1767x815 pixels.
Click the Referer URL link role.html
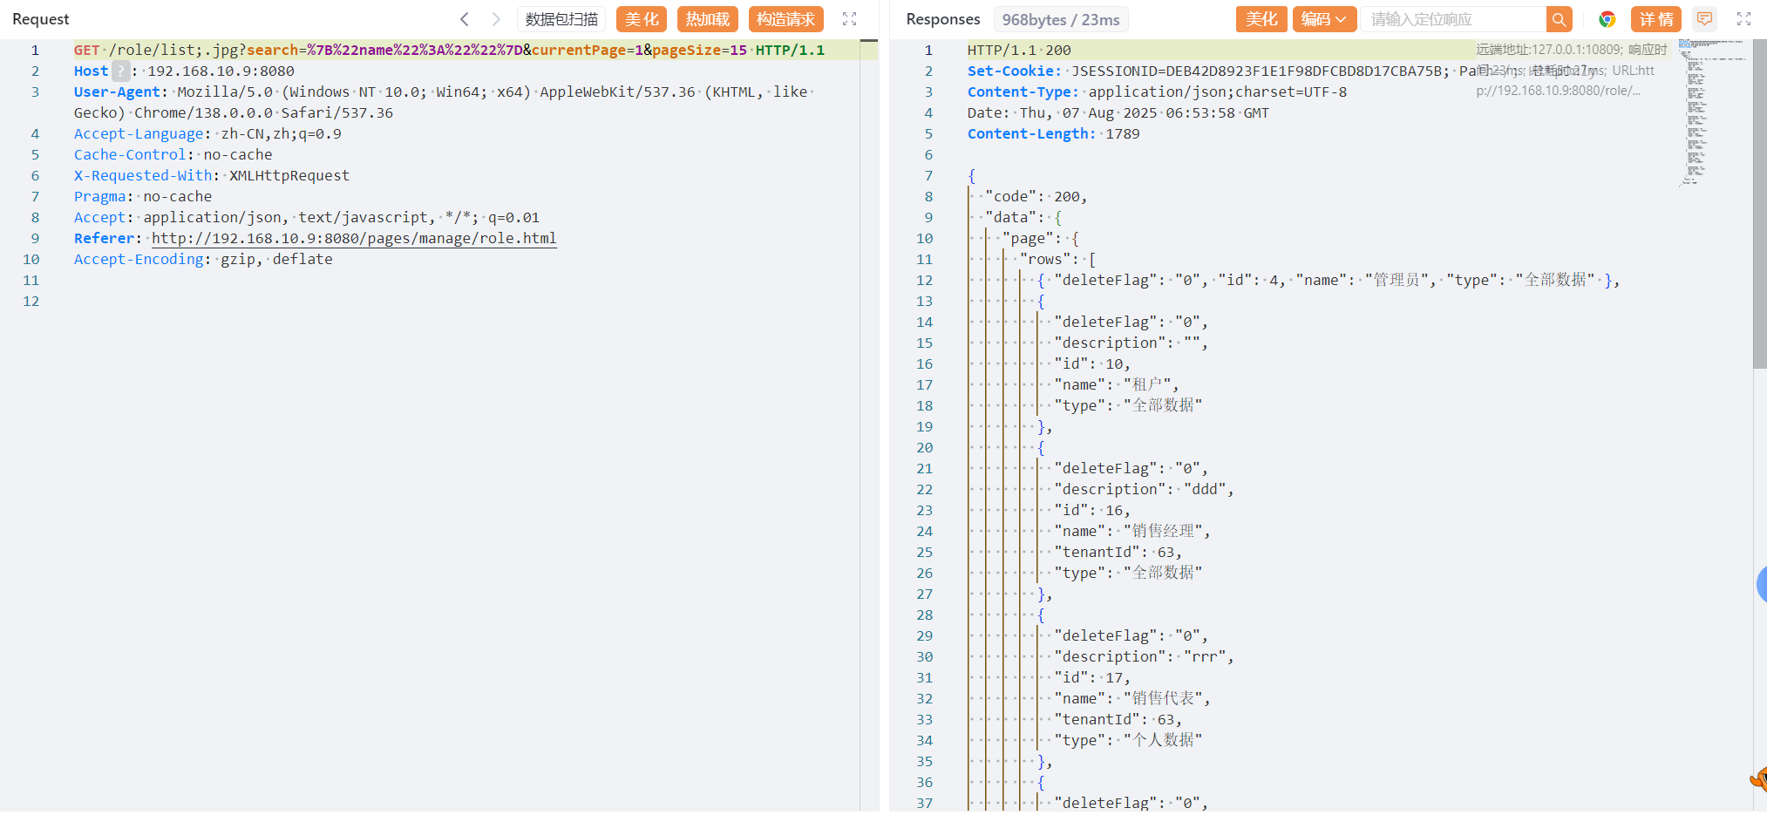[x=354, y=239]
